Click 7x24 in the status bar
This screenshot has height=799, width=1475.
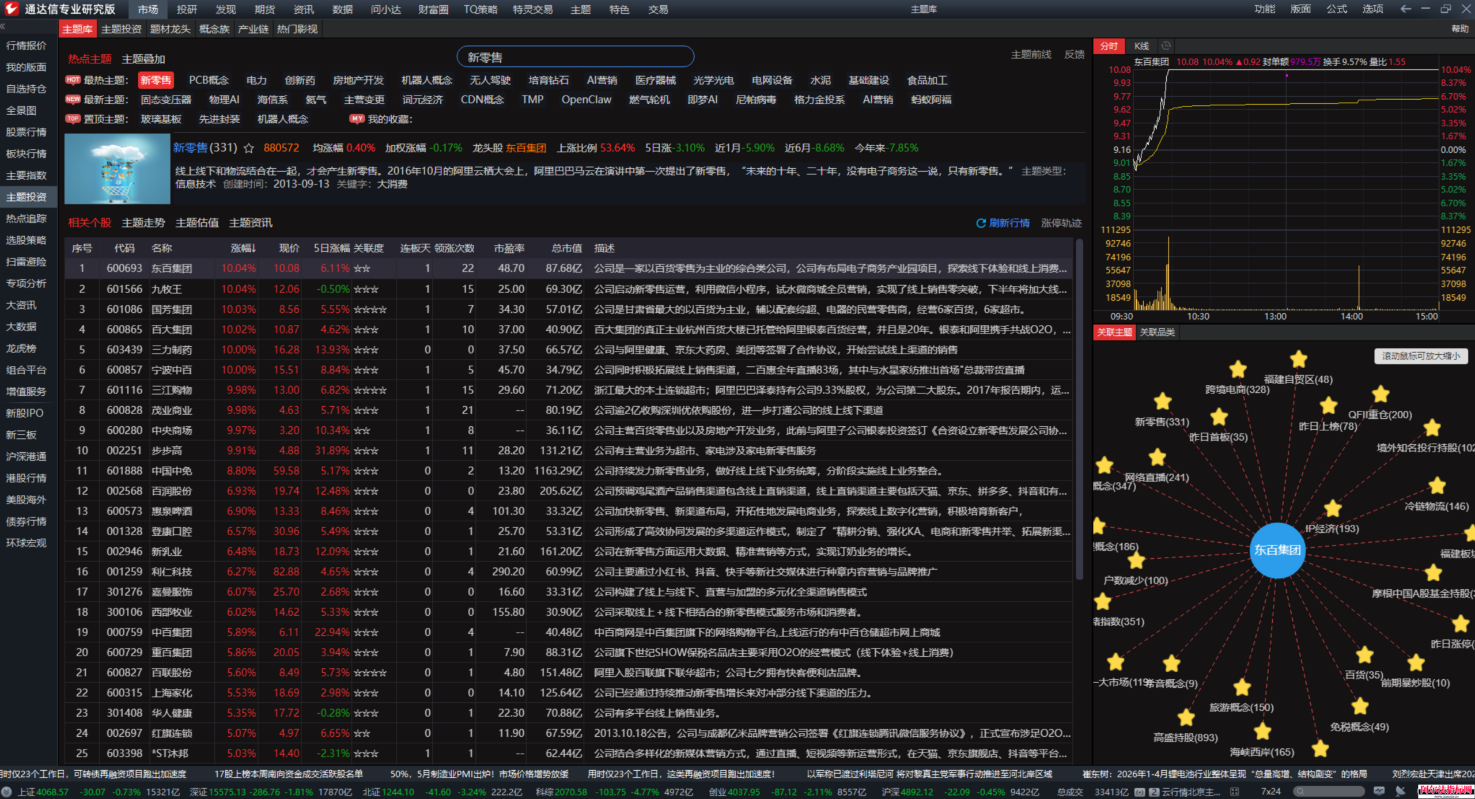1270,792
